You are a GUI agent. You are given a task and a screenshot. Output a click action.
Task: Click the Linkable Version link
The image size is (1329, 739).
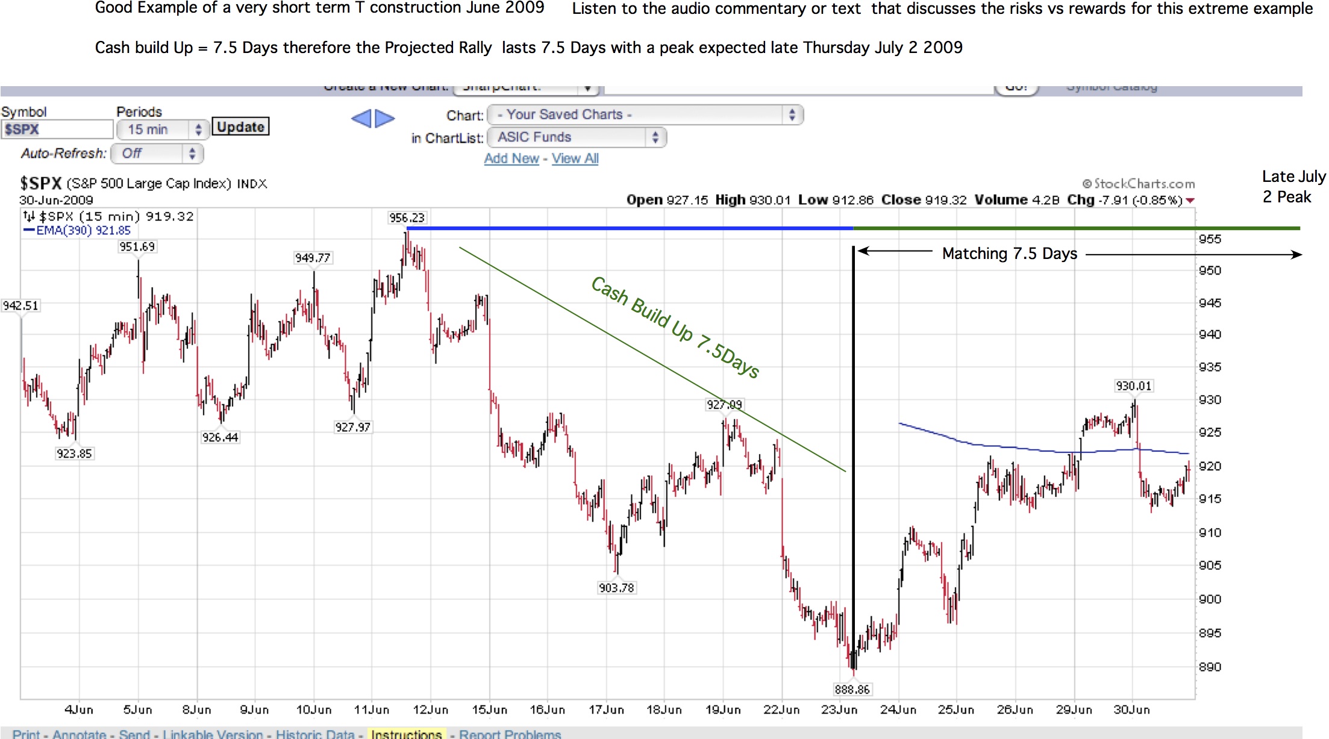click(212, 734)
